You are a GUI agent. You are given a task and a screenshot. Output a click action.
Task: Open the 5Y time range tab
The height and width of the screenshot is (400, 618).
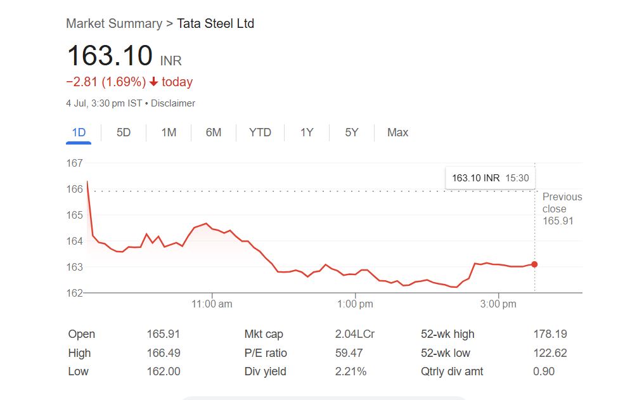coord(352,132)
